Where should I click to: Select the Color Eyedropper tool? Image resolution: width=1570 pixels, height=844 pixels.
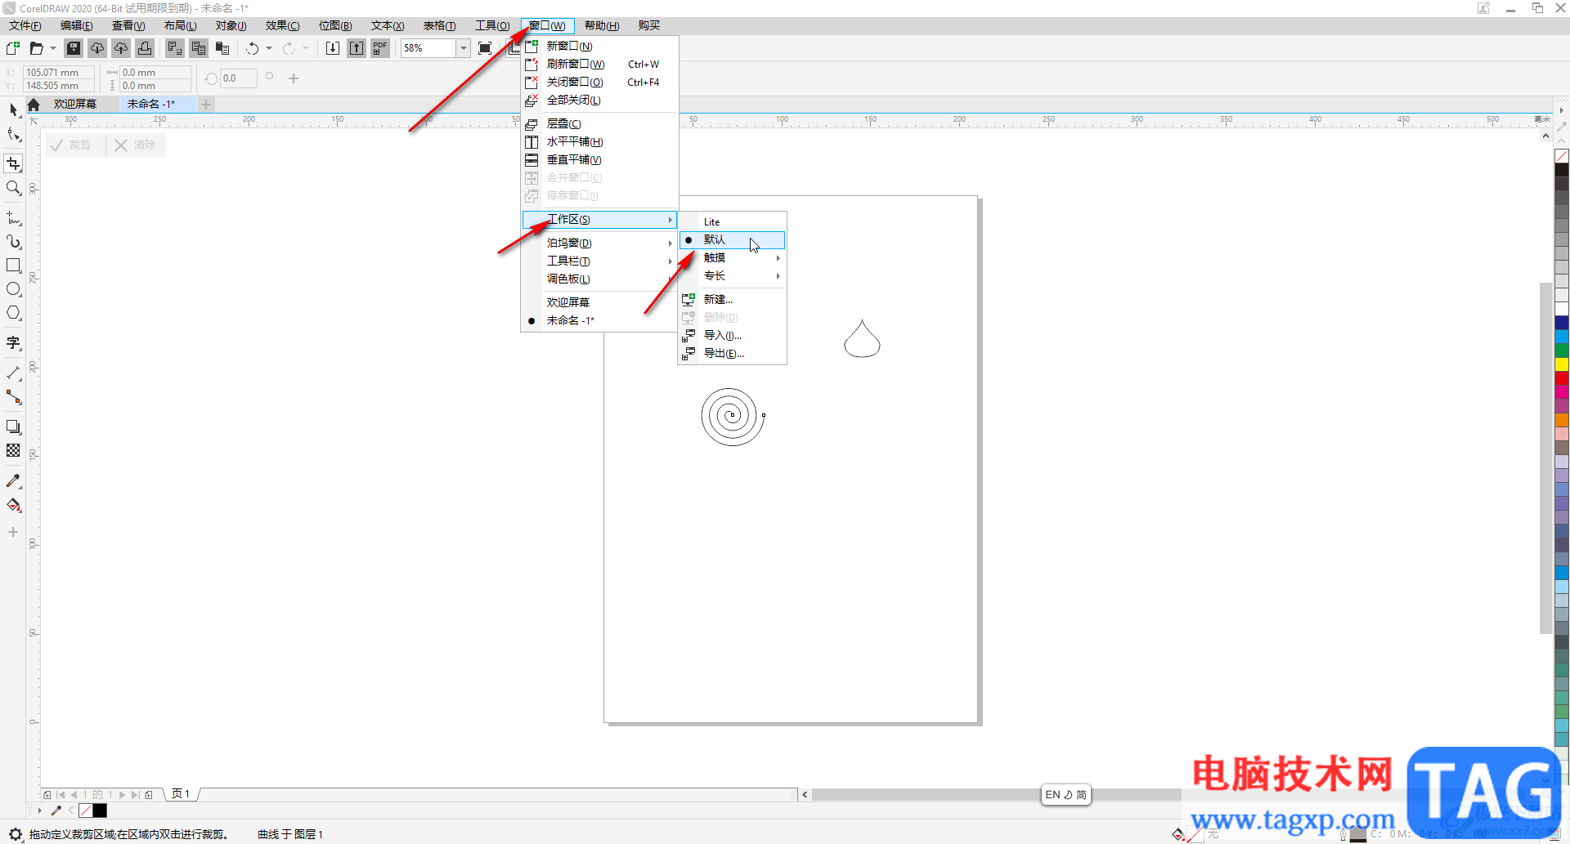click(x=13, y=481)
